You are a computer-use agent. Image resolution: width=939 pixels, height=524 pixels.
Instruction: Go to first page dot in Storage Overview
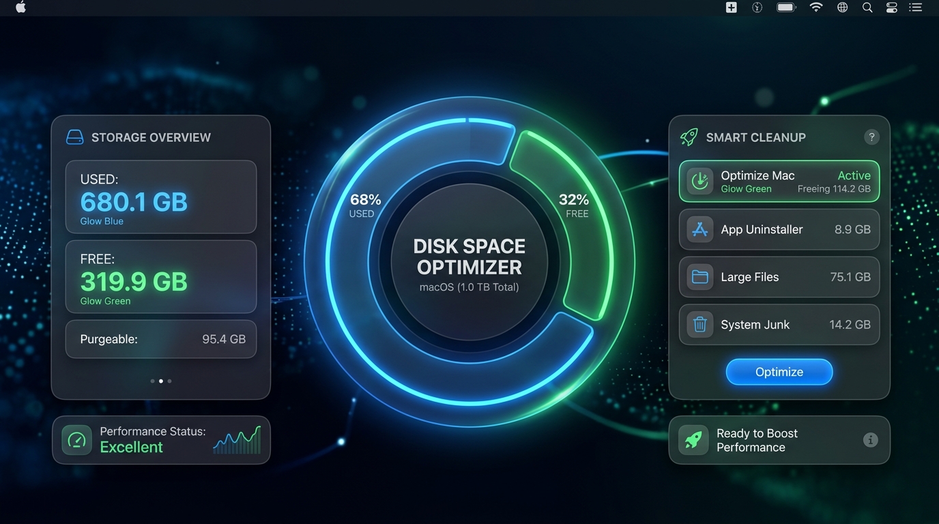click(152, 381)
